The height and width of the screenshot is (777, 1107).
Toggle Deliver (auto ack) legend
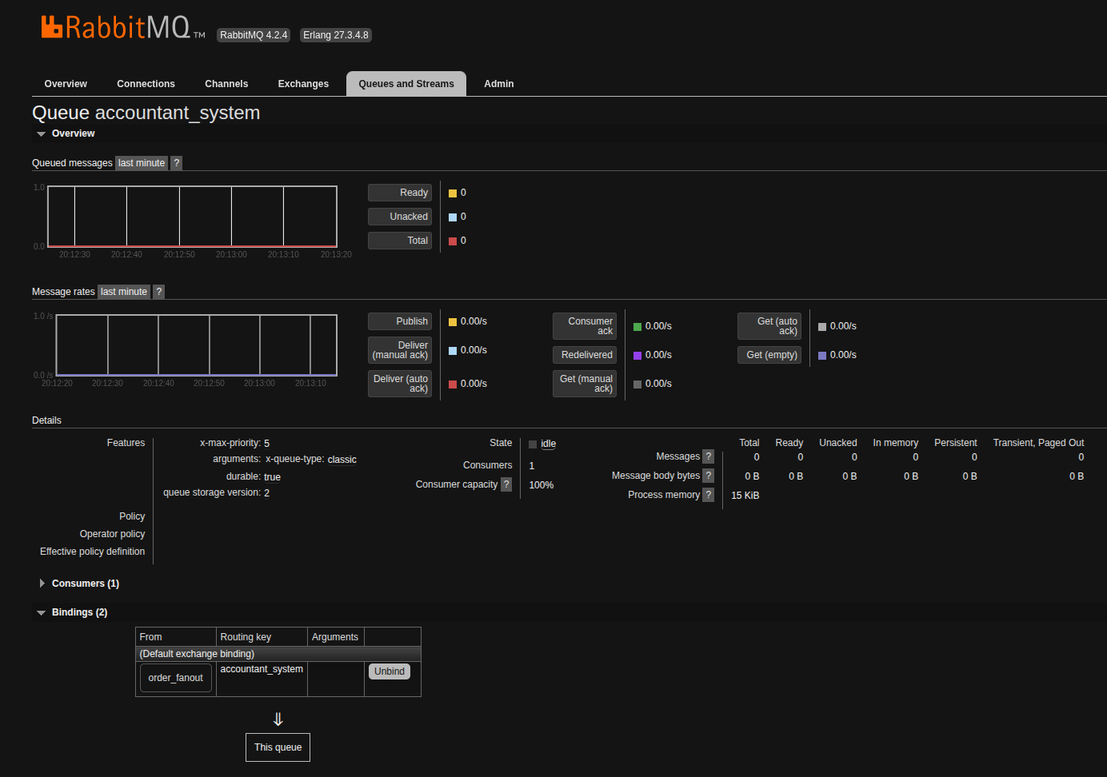(400, 384)
